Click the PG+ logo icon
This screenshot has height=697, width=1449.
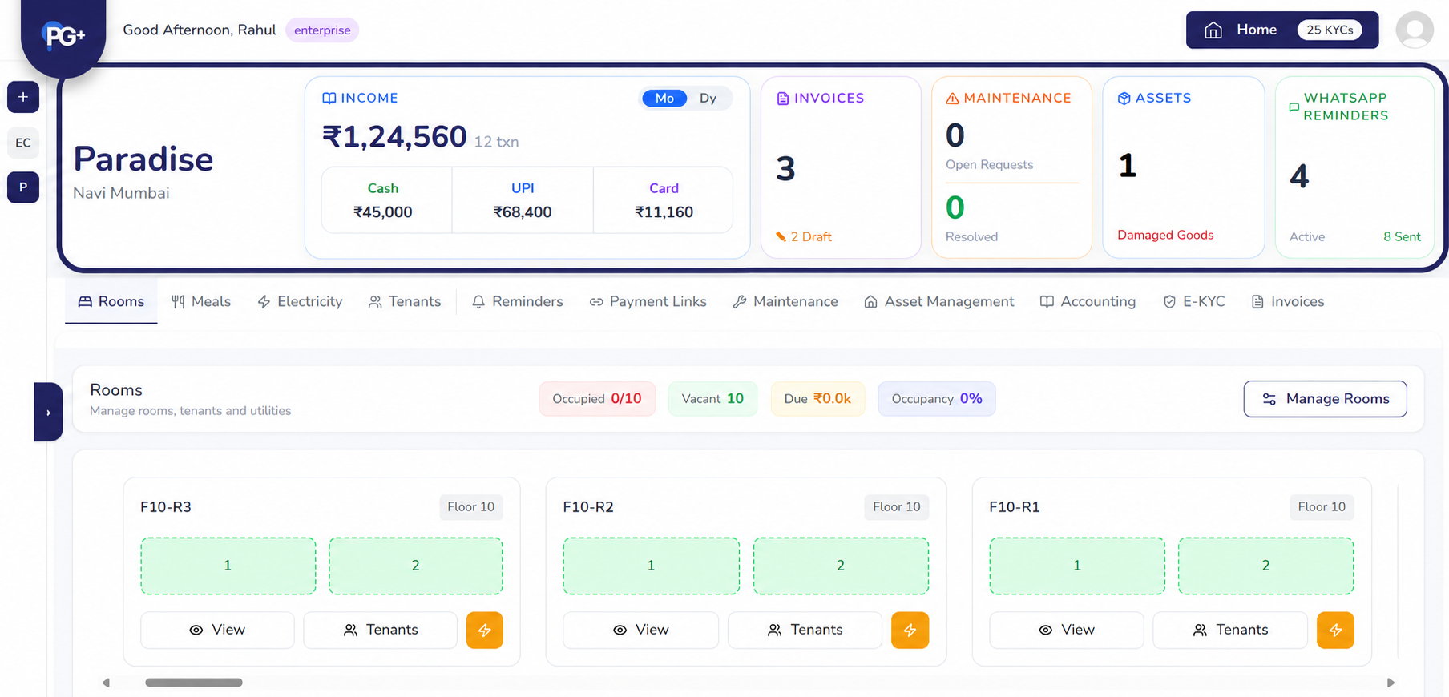tap(63, 36)
